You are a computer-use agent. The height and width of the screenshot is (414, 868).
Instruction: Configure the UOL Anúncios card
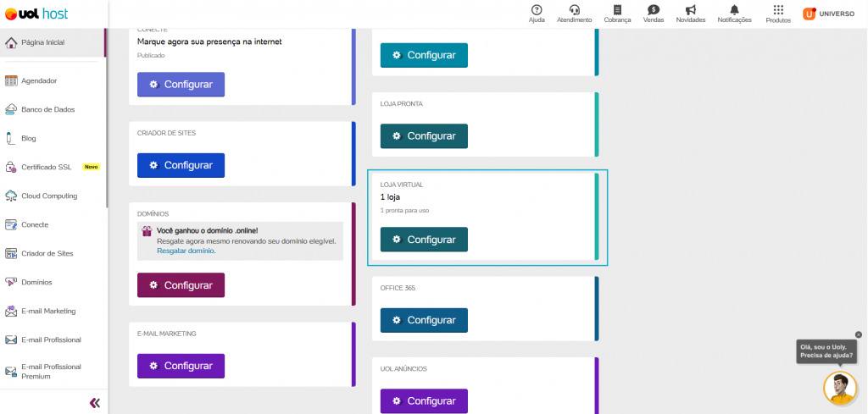click(424, 401)
